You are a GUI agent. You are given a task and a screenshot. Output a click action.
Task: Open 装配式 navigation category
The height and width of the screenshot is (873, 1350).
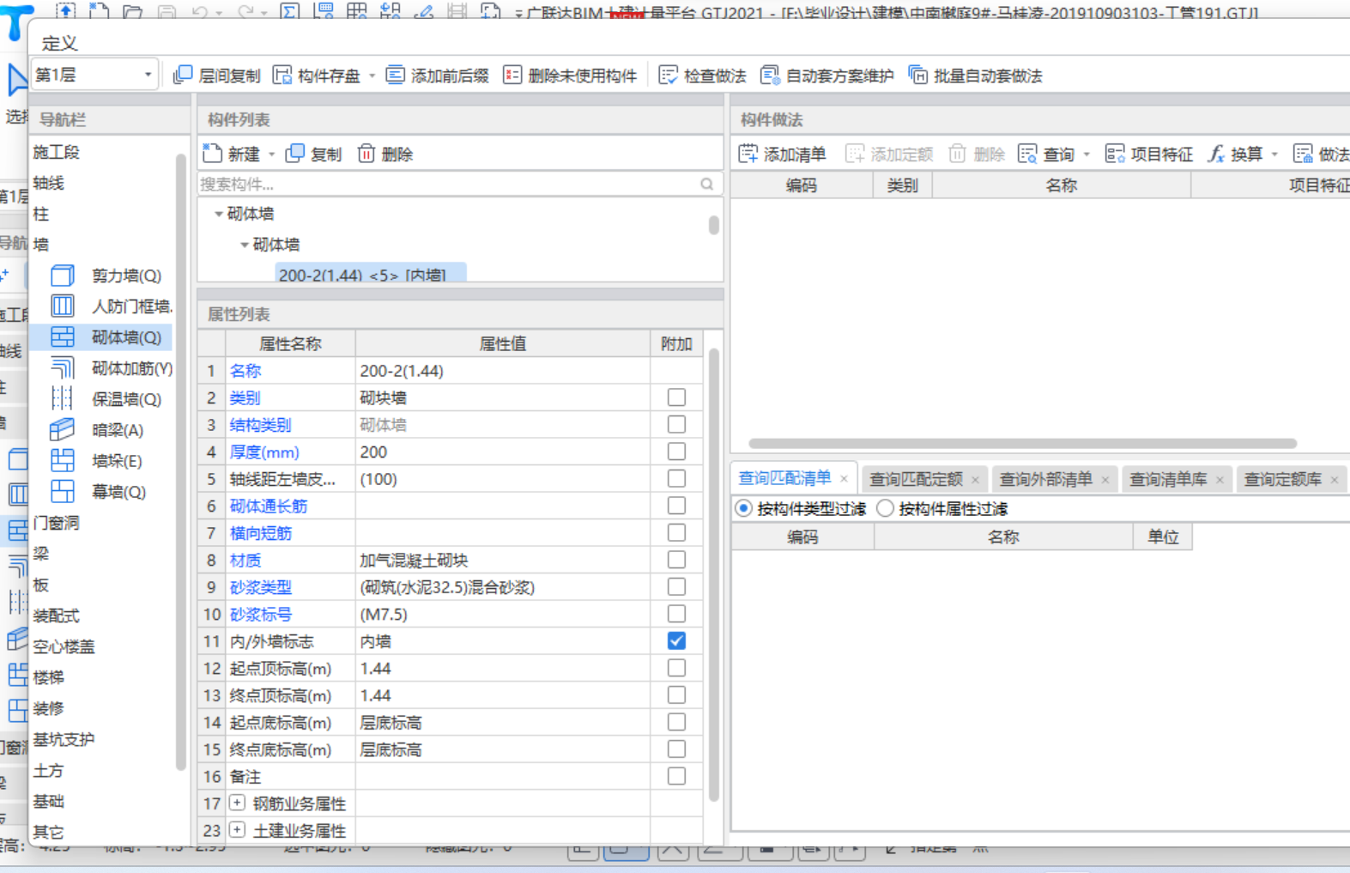(56, 615)
